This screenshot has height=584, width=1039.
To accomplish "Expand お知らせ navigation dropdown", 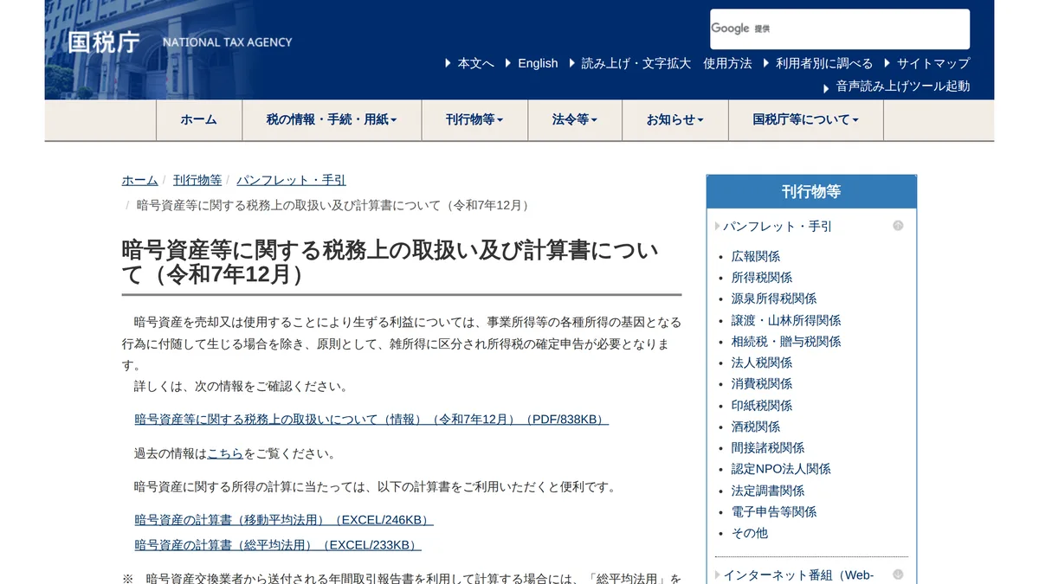I will tap(675, 120).
